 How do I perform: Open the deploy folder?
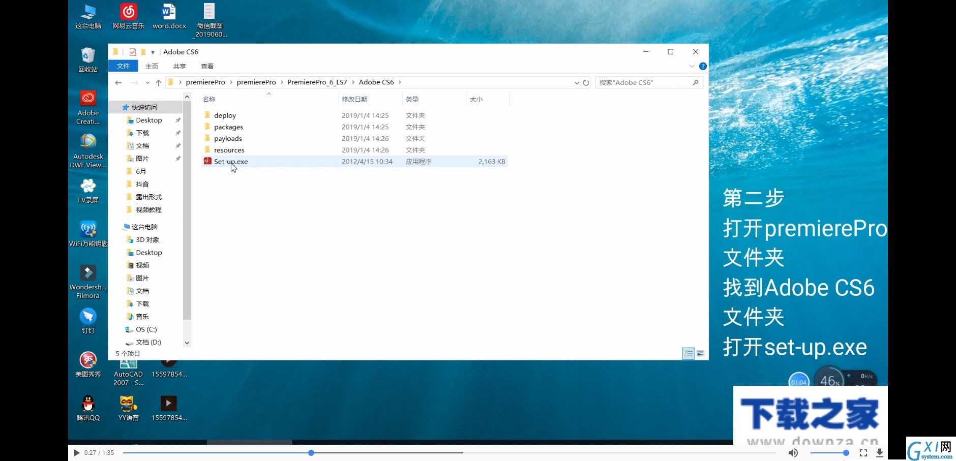point(225,115)
